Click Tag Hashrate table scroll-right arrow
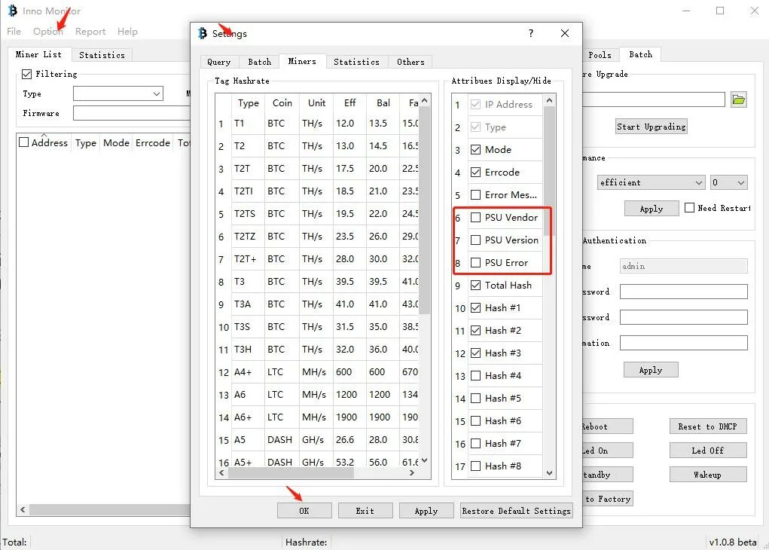769x550 pixels. click(x=412, y=473)
